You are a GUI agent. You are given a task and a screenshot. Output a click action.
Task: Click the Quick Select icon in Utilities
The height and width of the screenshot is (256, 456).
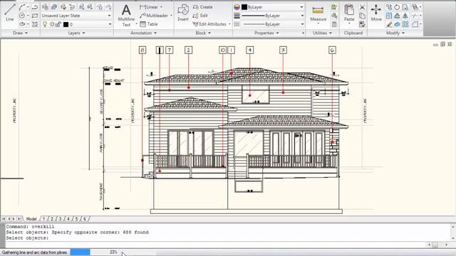[x=334, y=7]
